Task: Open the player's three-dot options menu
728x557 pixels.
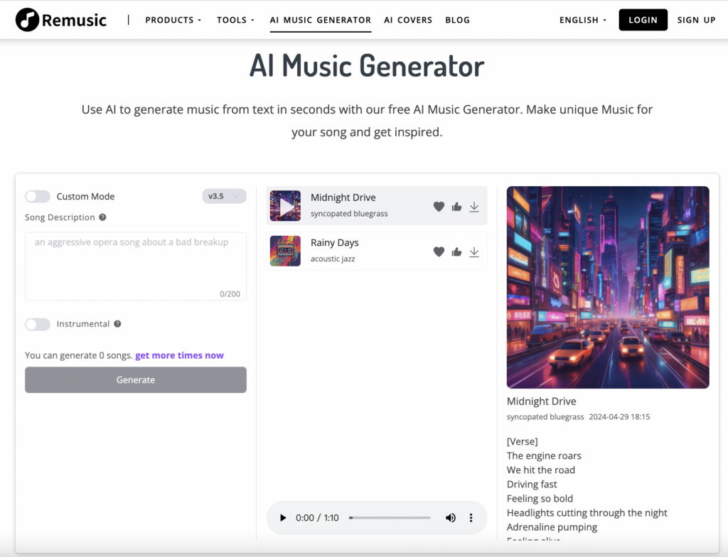Action: tap(471, 517)
